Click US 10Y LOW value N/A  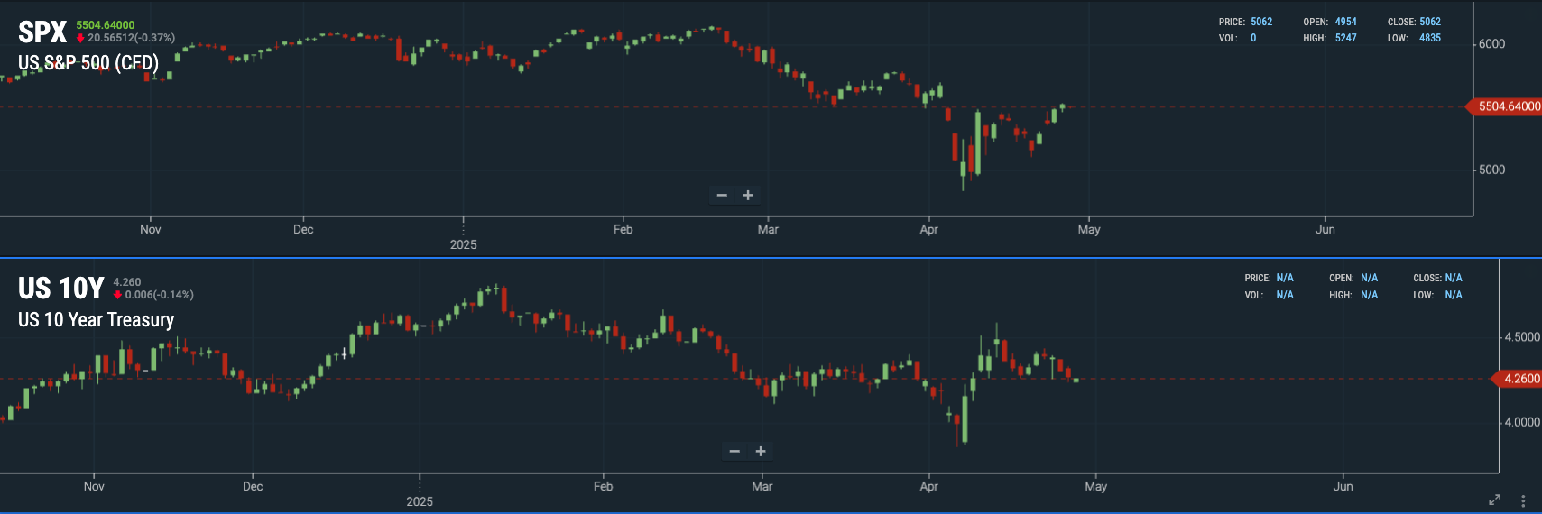click(1454, 295)
